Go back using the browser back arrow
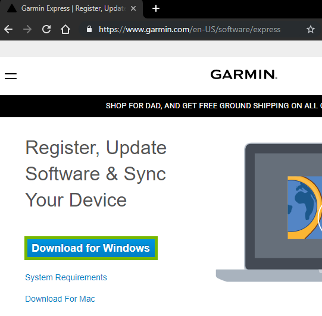This screenshot has width=322, height=316. [8, 29]
